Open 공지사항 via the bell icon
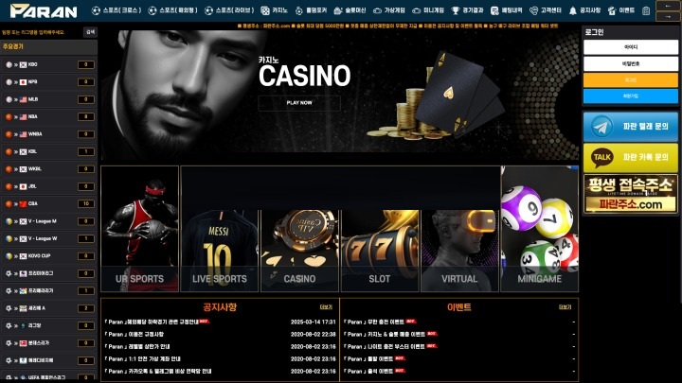The height and width of the screenshot is (383, 682). pyautogui.click(x=573, y=10)
